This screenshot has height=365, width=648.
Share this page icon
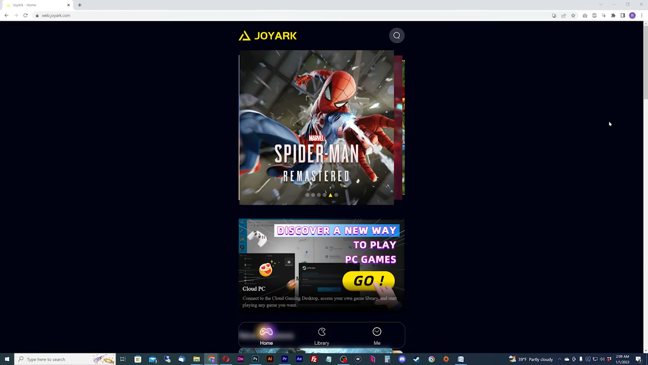563,16
